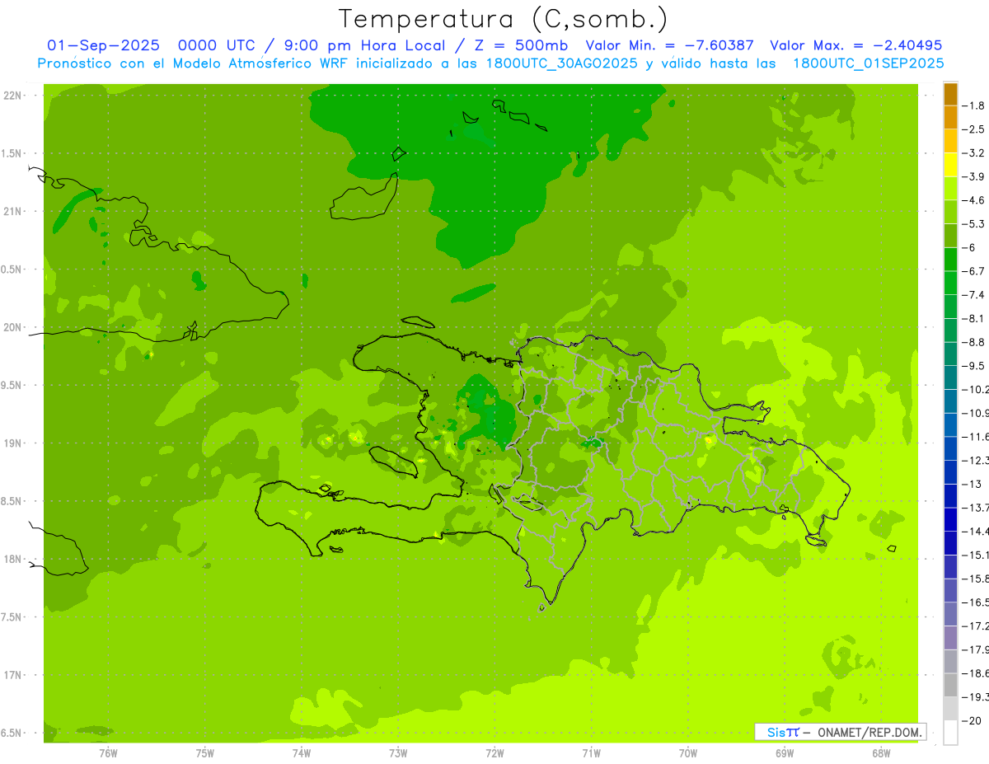989x764 pixels.
Task: Click the orange swatch between -1.8 and -2.5
Action: coord(950,117)
